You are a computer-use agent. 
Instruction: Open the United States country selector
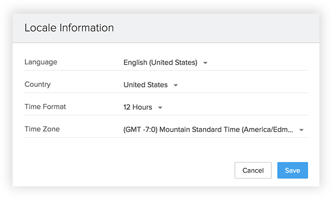(146, 84)
